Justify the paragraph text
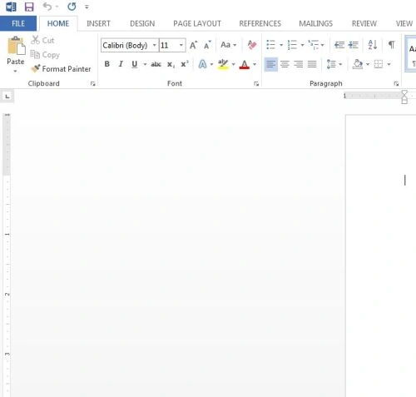 [x=312, y=64]
